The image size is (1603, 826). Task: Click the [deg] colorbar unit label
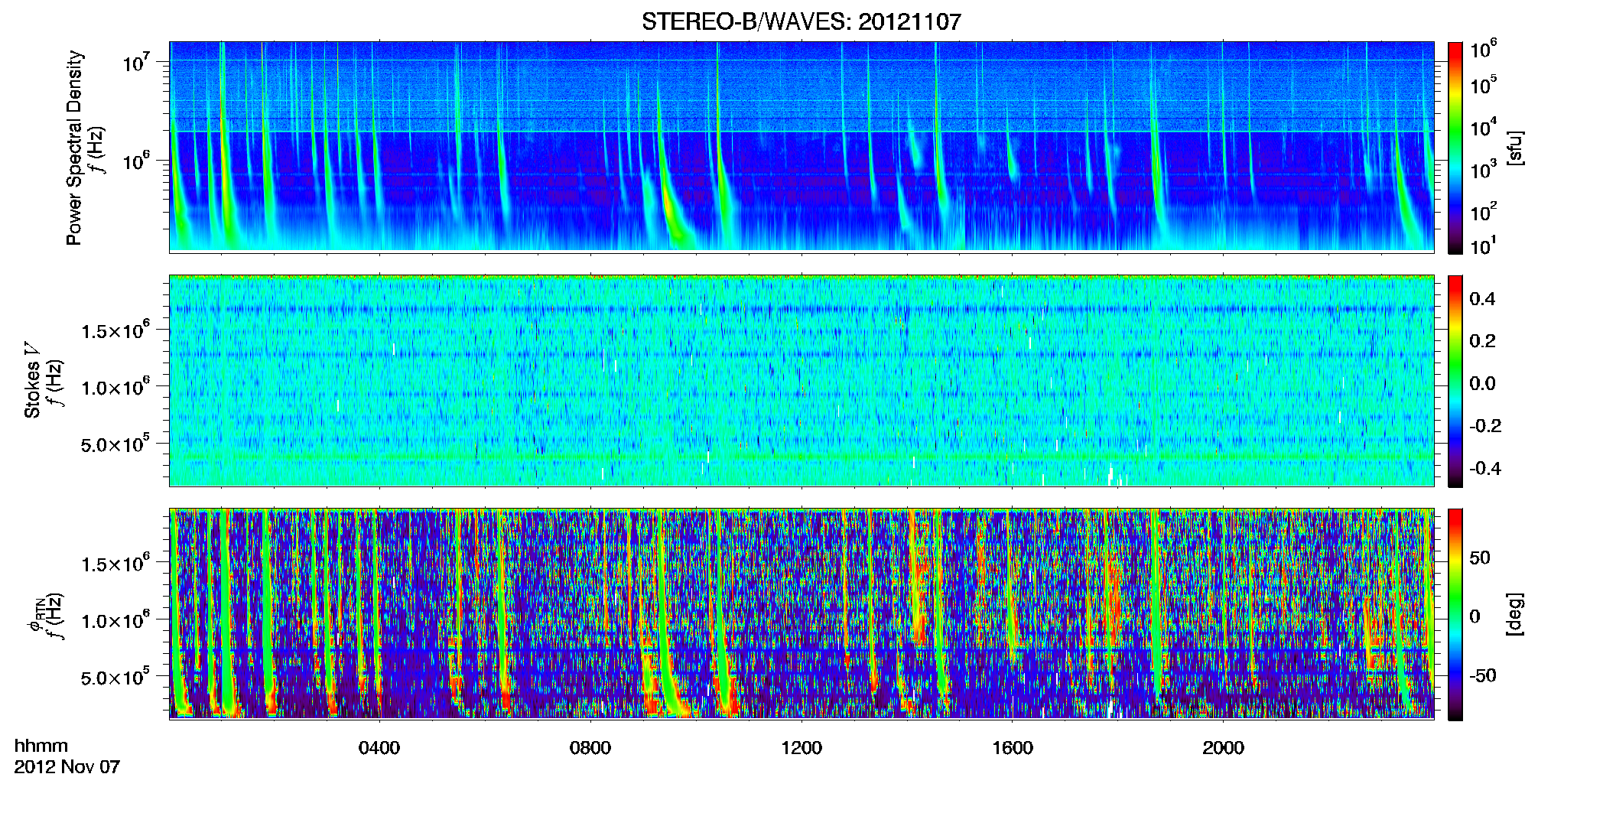pos(1514,614)
